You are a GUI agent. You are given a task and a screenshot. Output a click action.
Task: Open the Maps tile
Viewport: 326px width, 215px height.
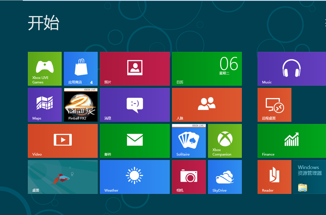[x=45, y=105]
